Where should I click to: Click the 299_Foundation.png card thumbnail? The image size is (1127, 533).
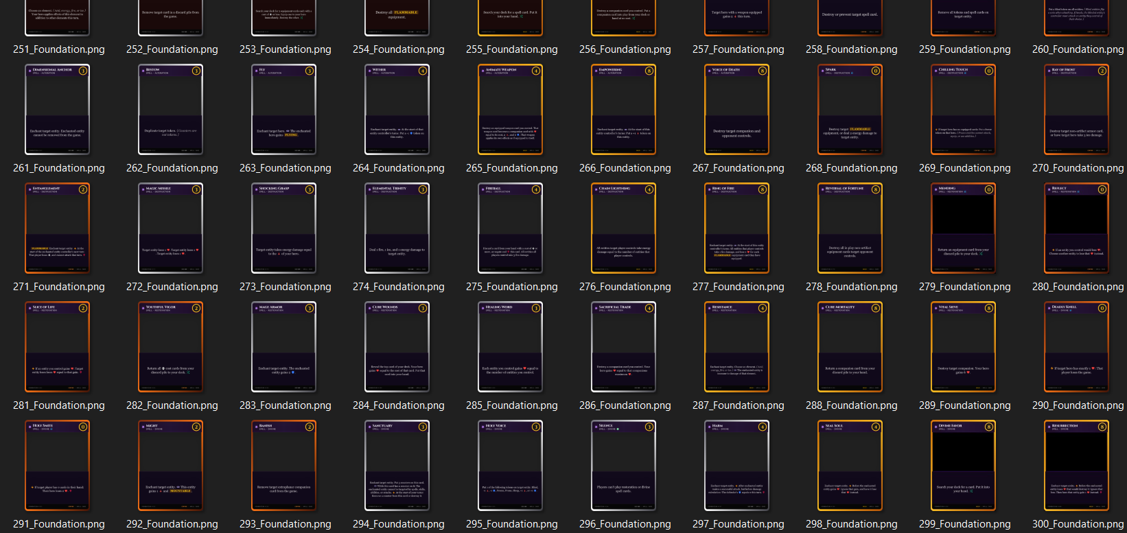pyautogui.click(x=964, y=466)
